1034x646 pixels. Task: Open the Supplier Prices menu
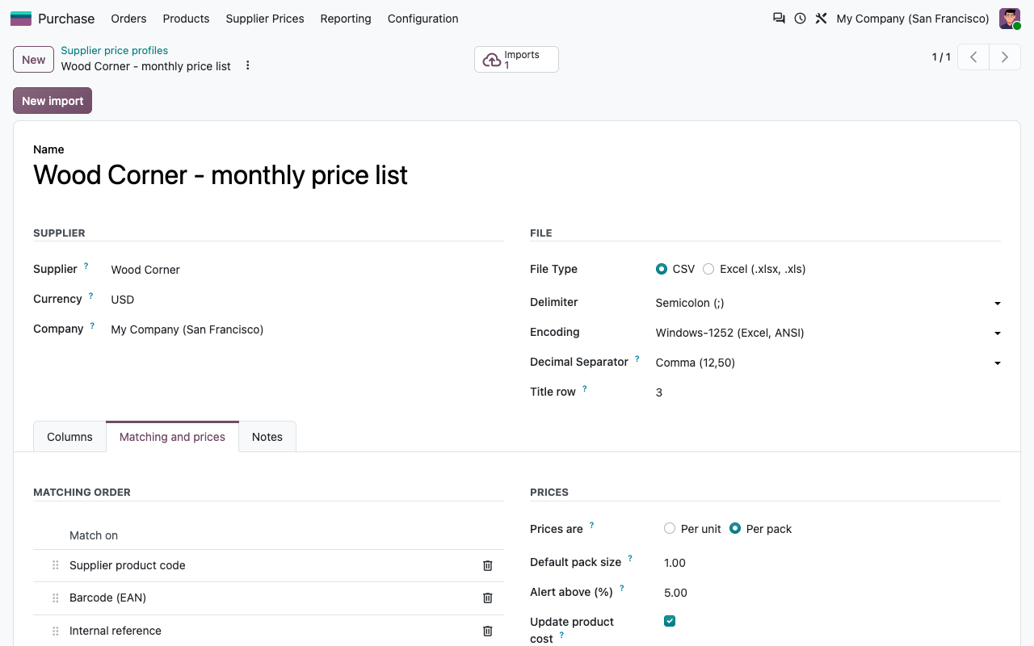pyautogui.click(x=265, y=19)
